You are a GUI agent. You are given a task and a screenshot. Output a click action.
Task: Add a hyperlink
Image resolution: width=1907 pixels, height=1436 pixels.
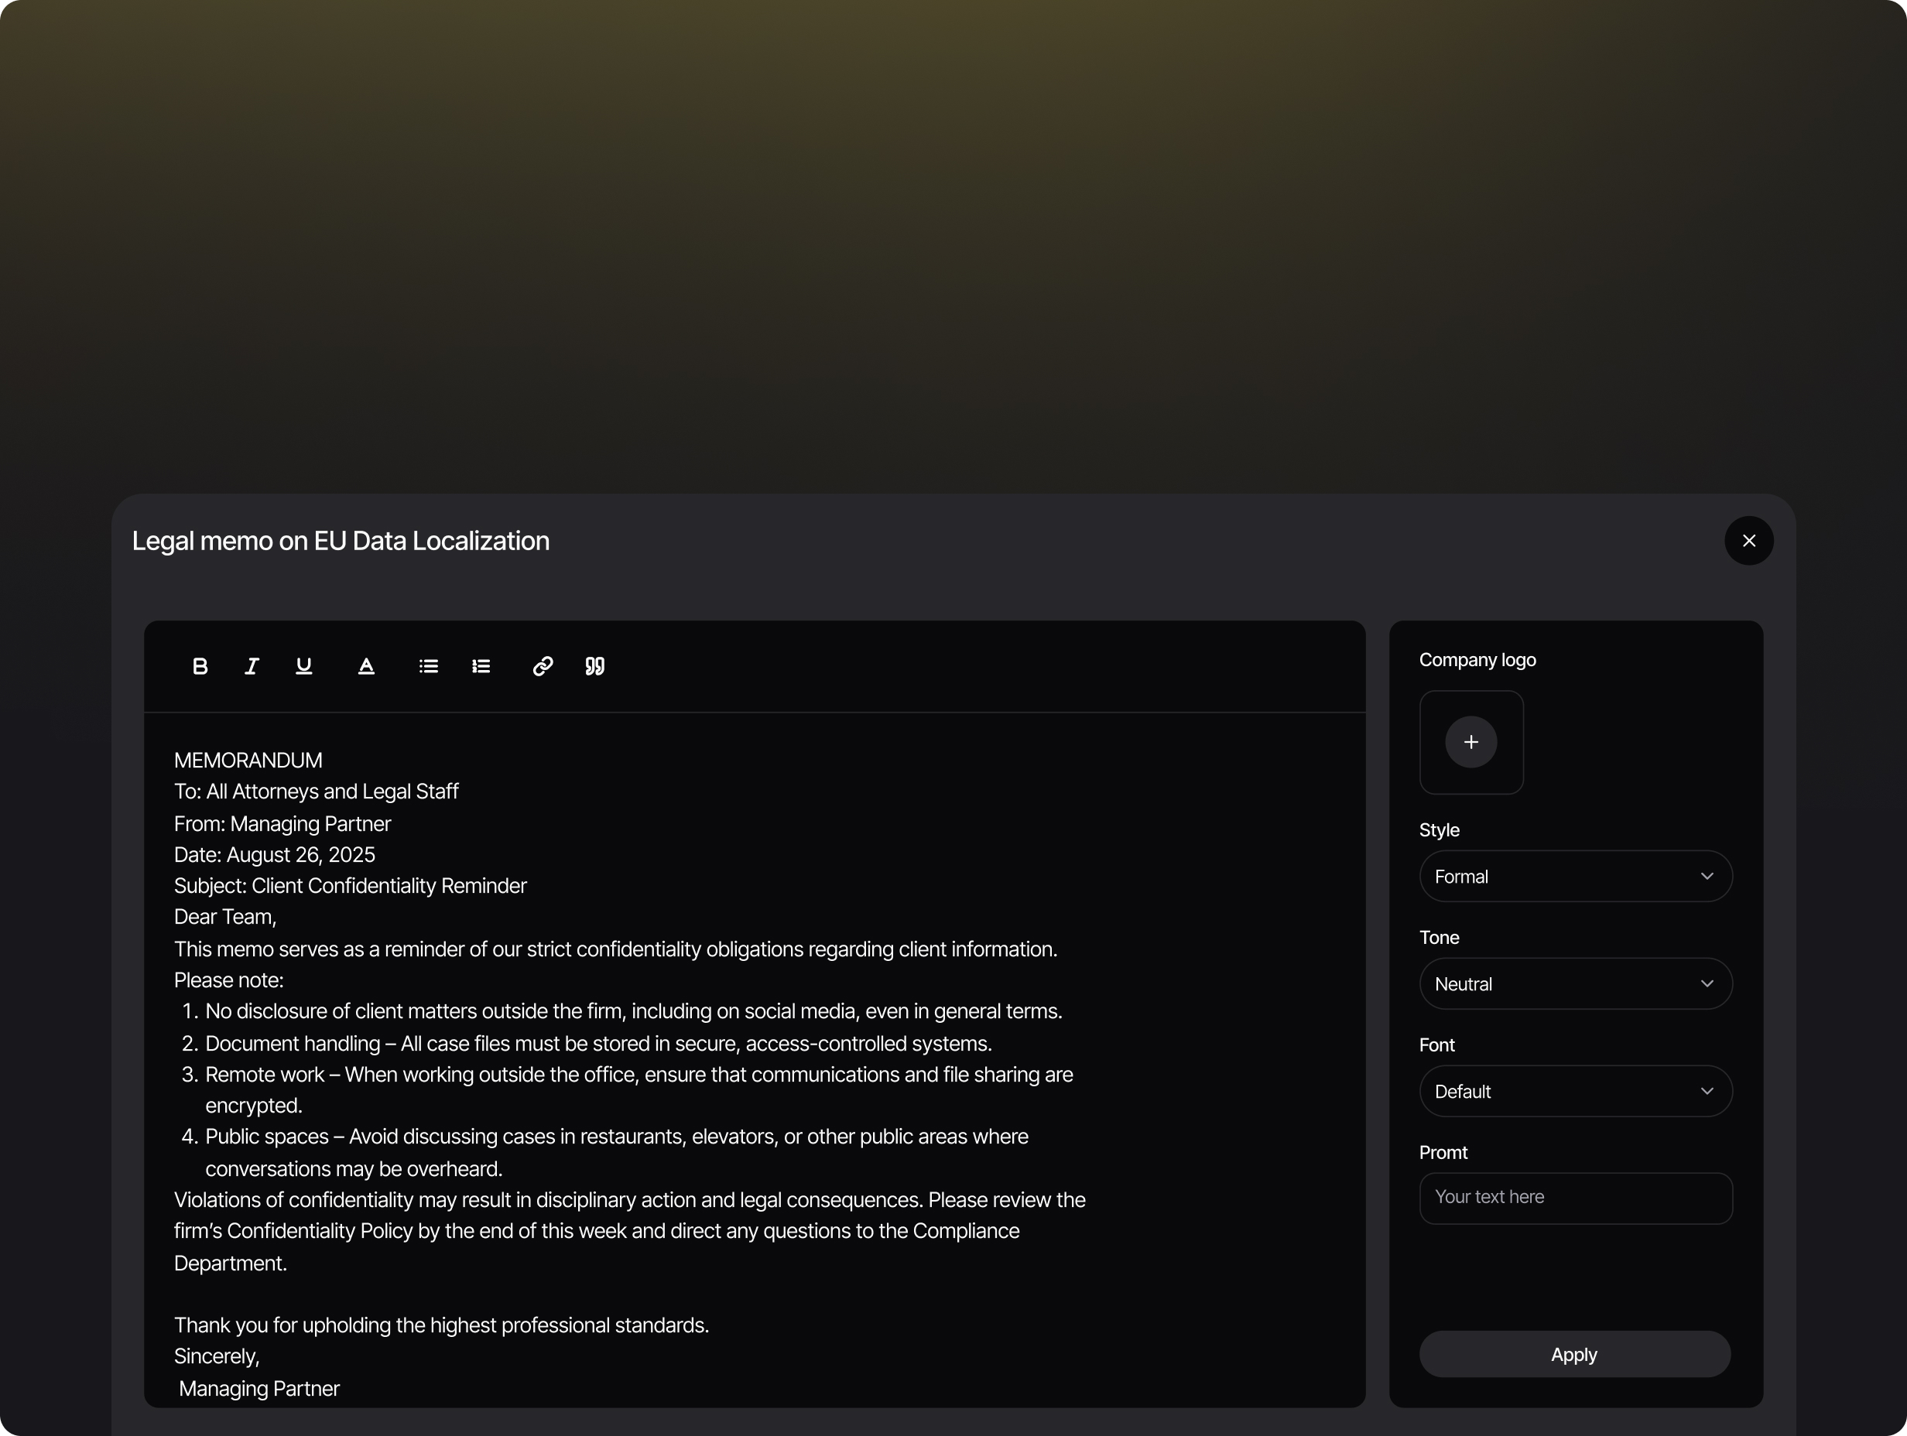(543, 665)
